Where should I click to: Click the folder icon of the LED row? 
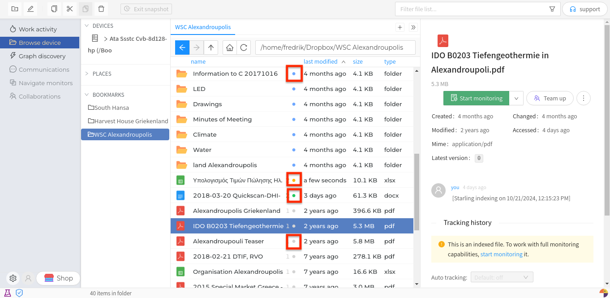tap(181, 89)
